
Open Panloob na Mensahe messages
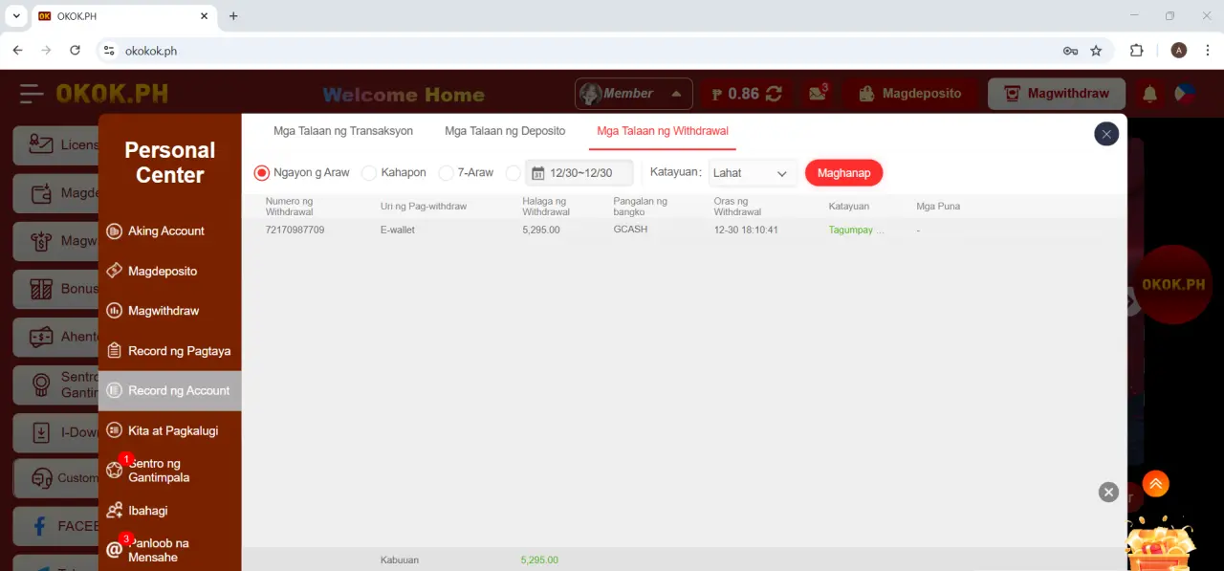point(169,550)
